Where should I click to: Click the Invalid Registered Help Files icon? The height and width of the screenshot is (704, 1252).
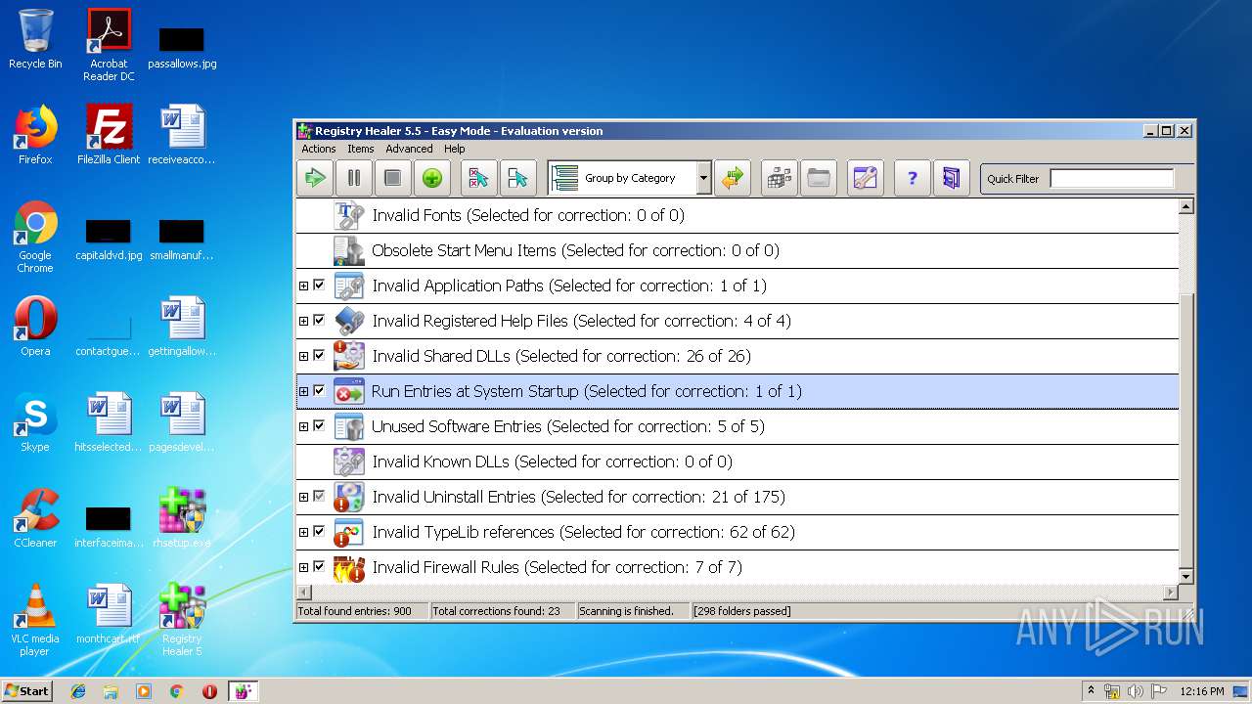pyautogui.click(x=349, y=321)
